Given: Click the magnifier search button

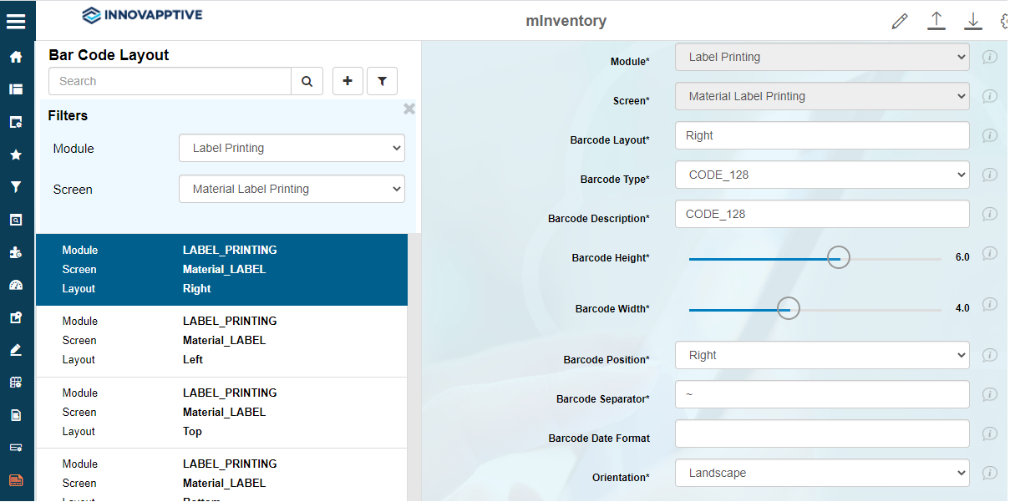Looking at the screenshot, I should [x=307, y=82].
